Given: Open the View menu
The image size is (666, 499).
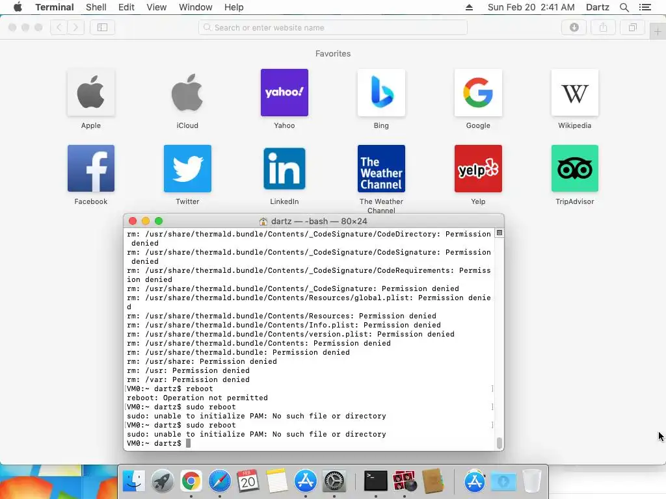Looking at the screenshot, I should point(156,7).
